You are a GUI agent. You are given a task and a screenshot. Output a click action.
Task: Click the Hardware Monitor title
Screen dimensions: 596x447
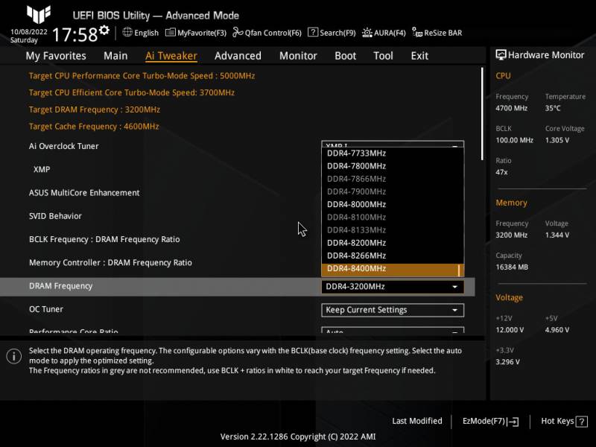click(540, 55)
